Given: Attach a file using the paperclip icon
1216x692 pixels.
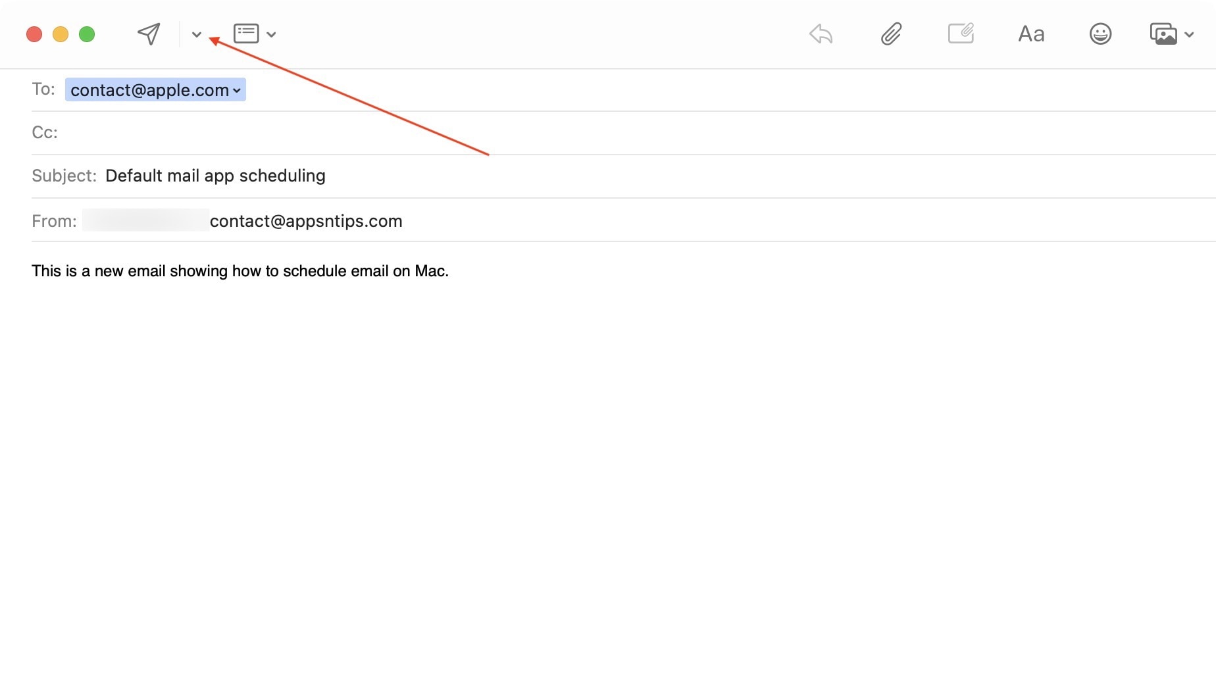Looking at the screenshot, I should tap(891, 34).
